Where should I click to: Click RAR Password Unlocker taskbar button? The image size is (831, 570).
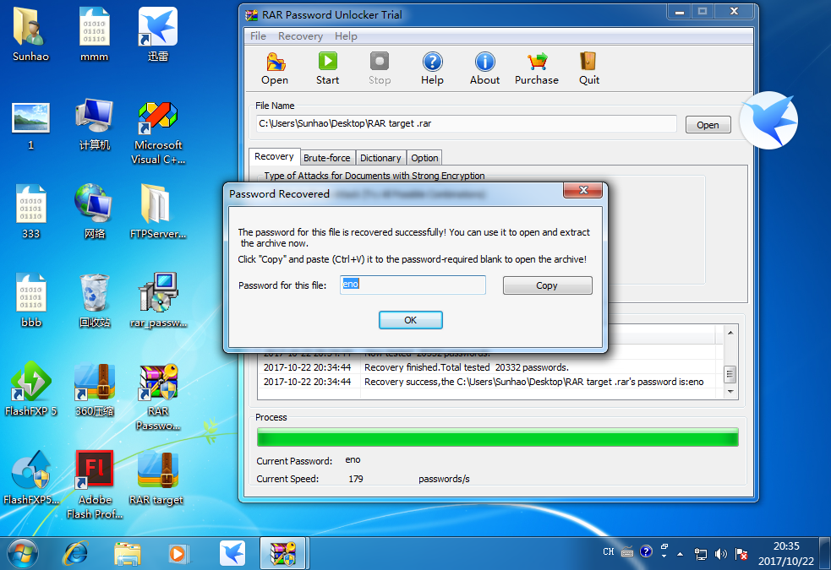(x=283, y=554)
